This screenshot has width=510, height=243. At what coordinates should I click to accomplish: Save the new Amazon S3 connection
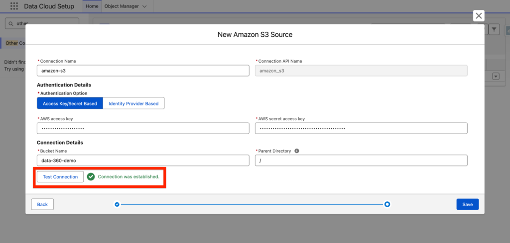pyautogui.click(x=467, y=204)
